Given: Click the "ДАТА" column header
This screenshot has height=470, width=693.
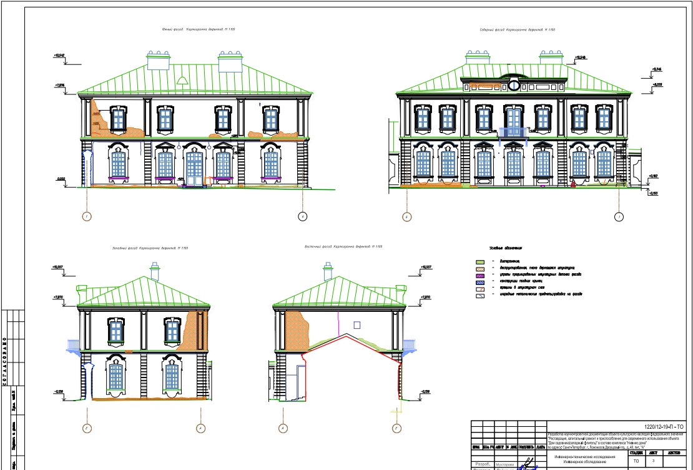Looking at the screenshot, I should pos(541,447).
